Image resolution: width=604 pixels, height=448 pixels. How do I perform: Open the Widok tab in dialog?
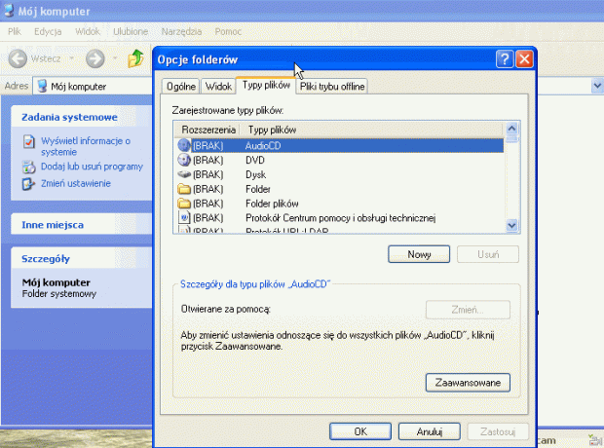pos(219,87)
